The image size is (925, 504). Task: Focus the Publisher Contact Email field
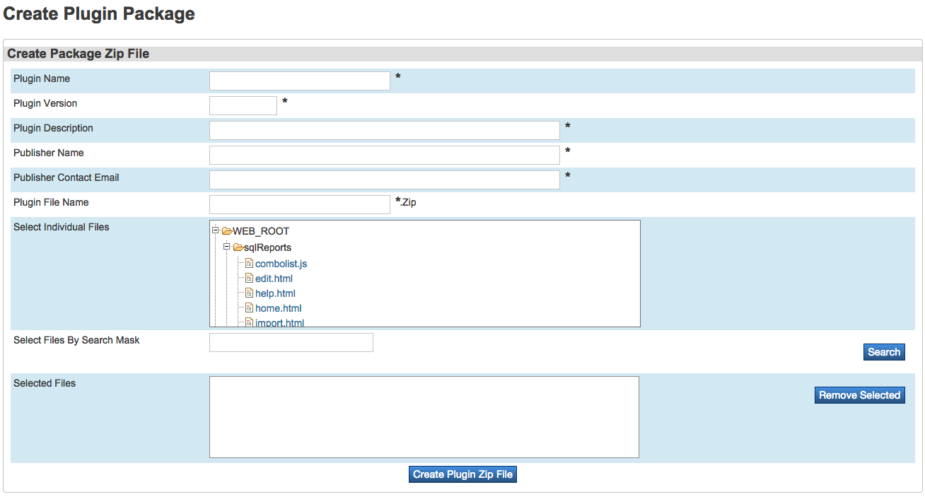pyautogui.click(x=385, y=180)
